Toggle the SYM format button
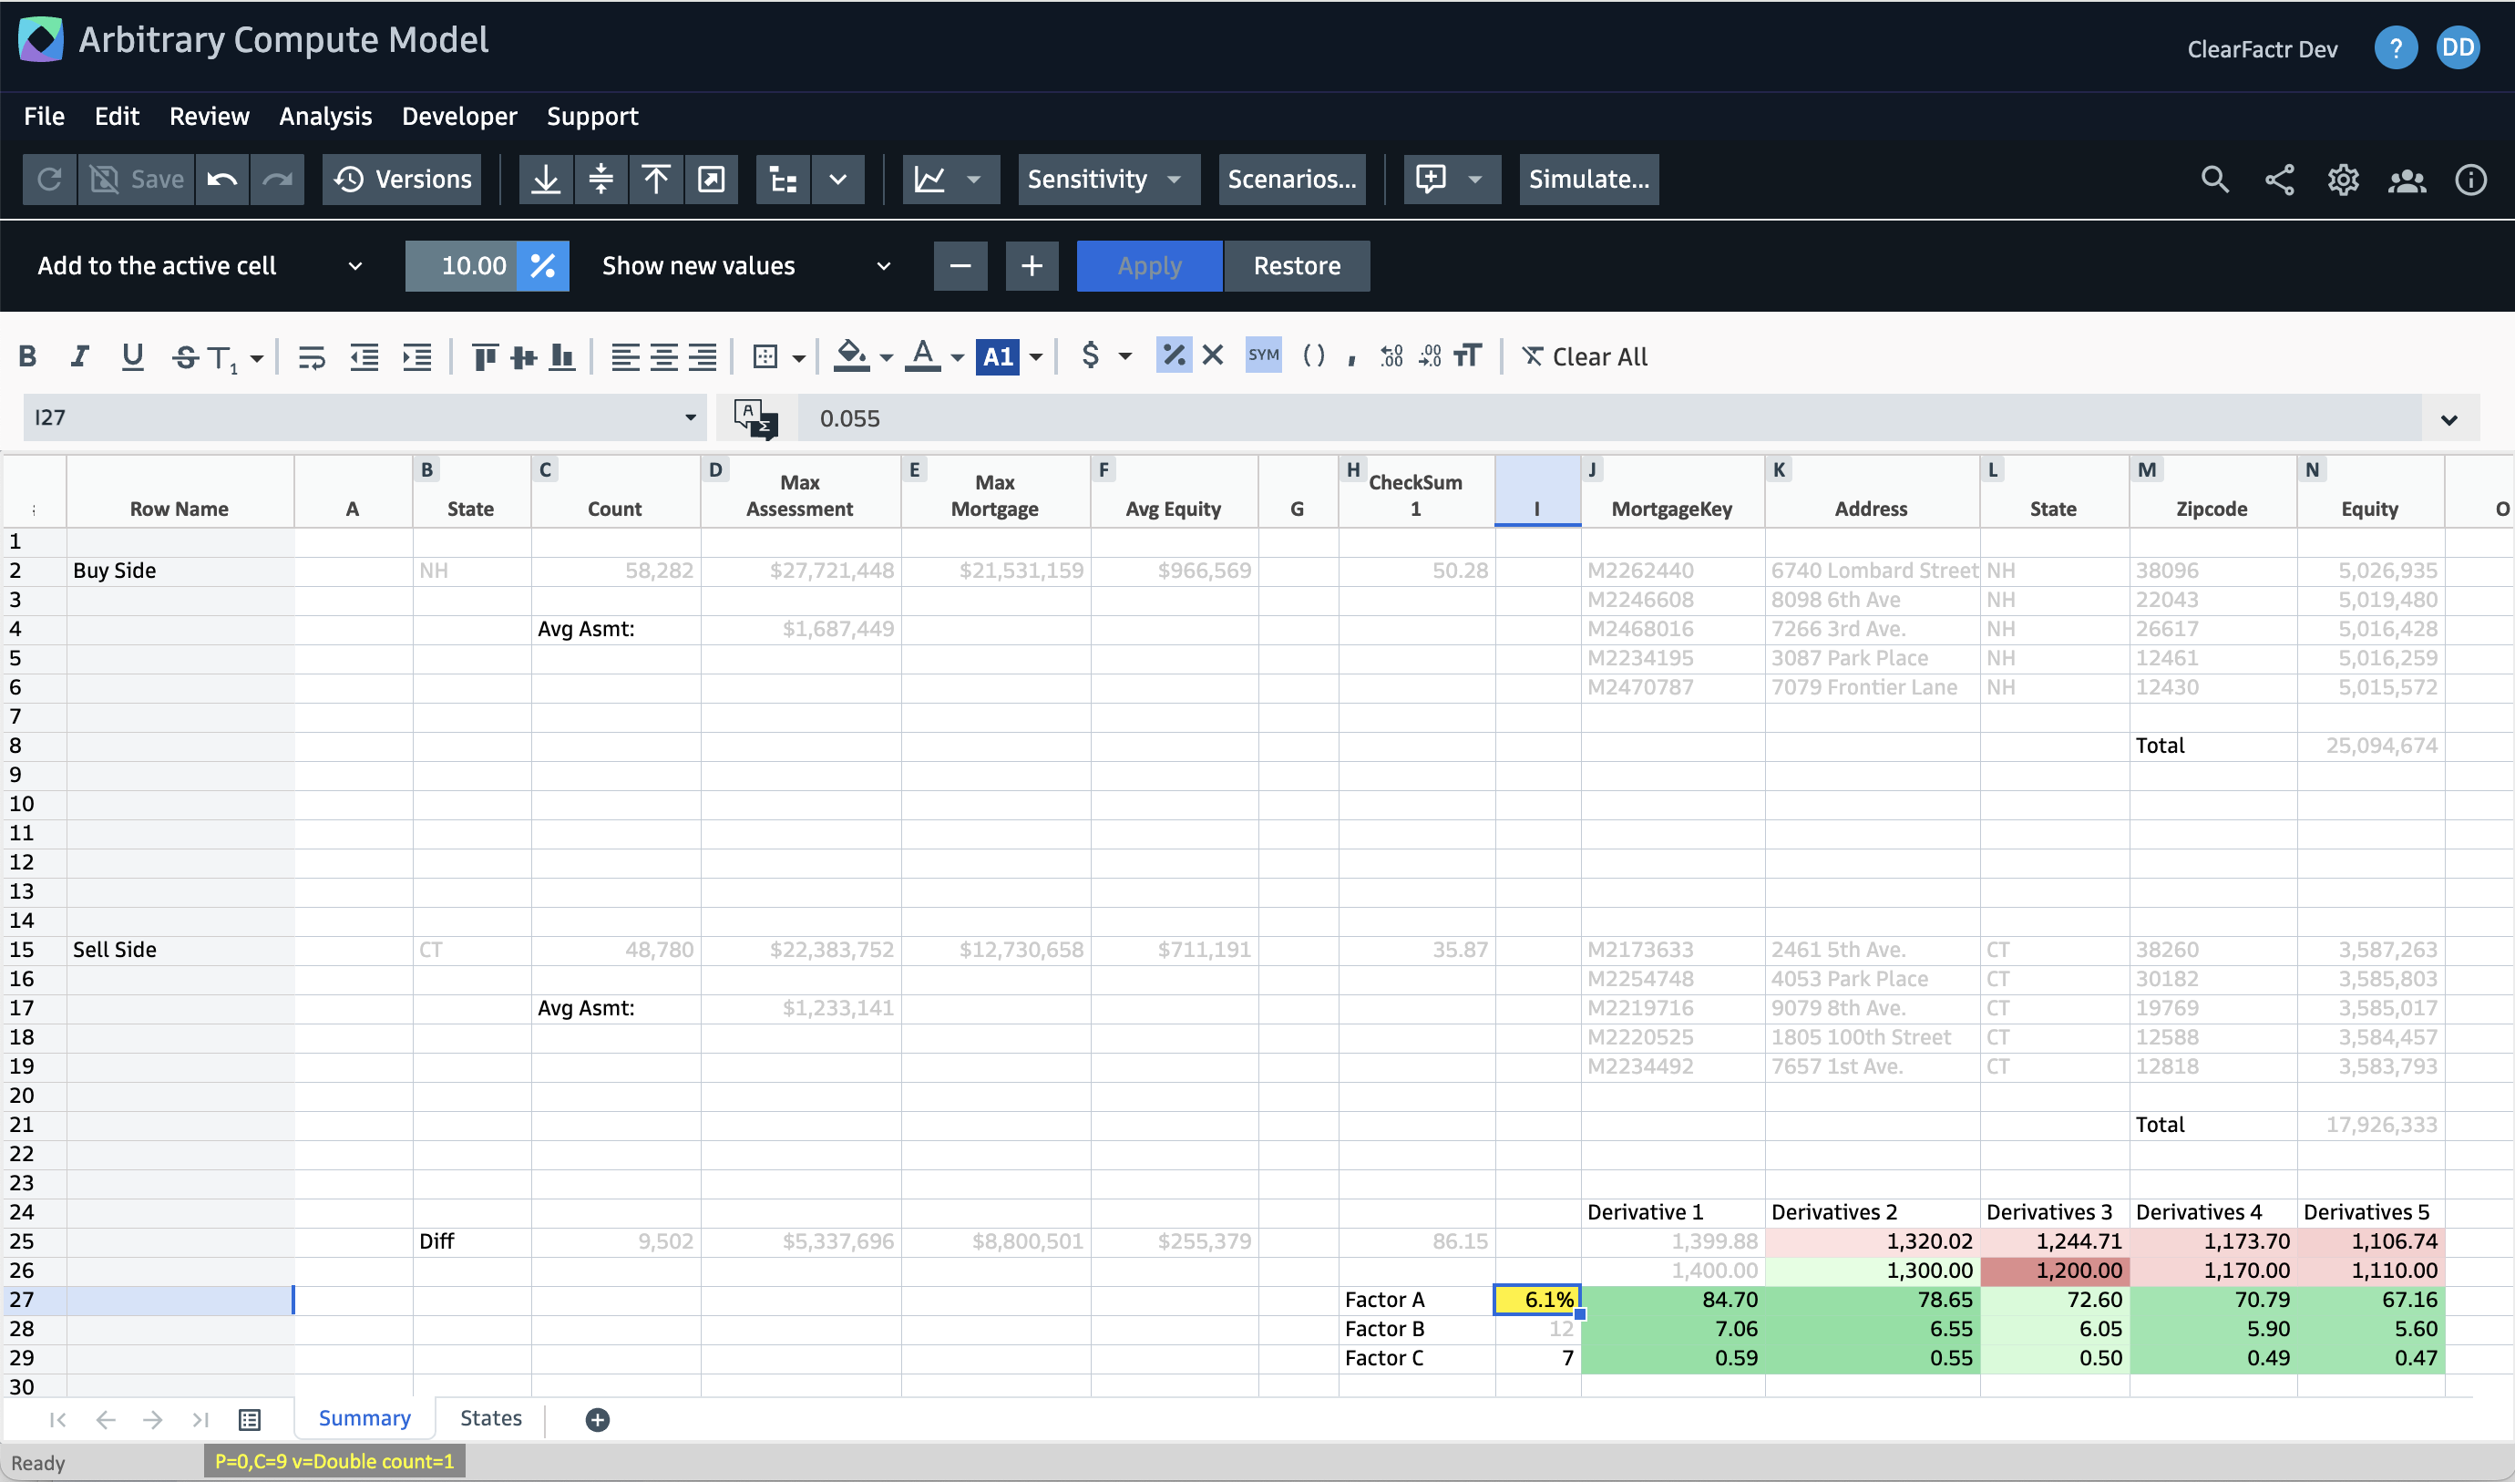The height and width of the screenshot is (1482, 2515). [1263, 355]
